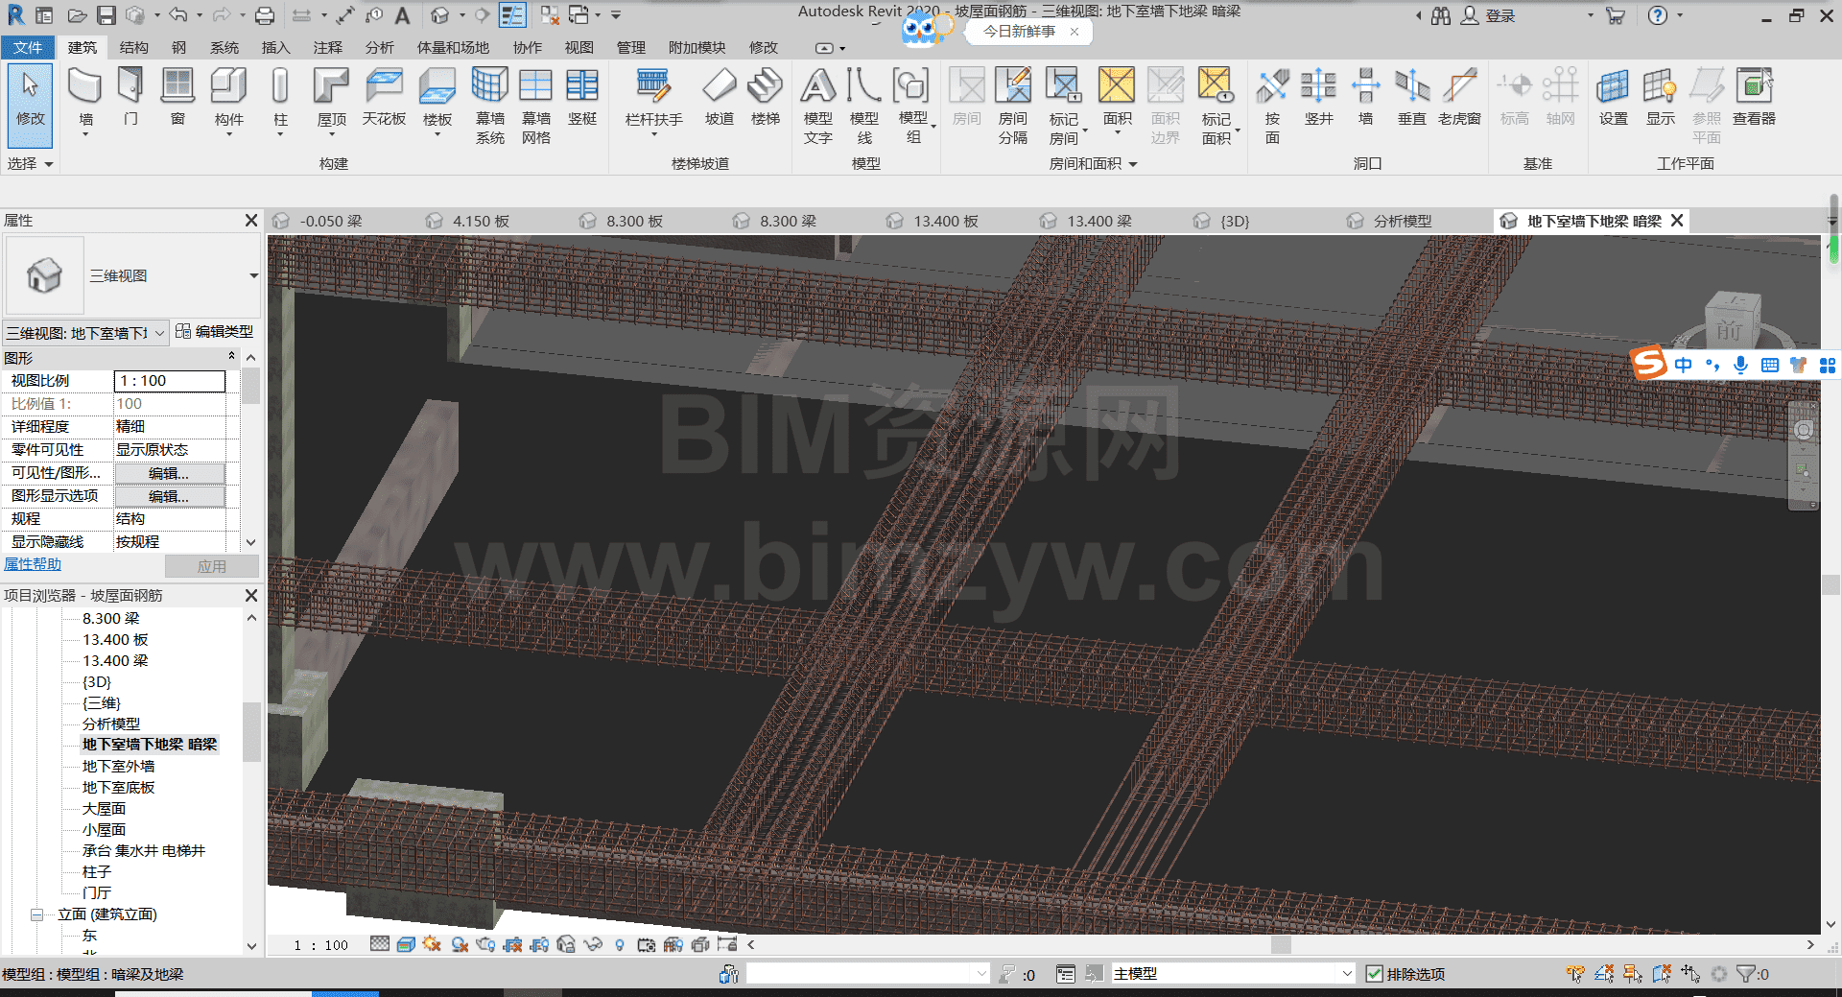Close the 地下室墙下地梁 暗梁 view tab
The width and height of the screenshot is (1842, 997).
[x=1677, y=221]
